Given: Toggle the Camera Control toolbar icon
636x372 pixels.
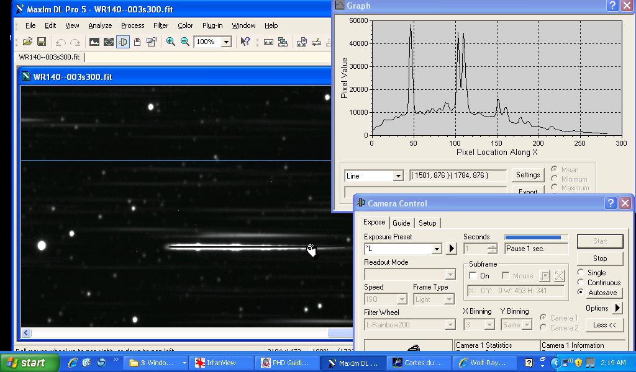Looking at the screenshot, I should point(122,42).
